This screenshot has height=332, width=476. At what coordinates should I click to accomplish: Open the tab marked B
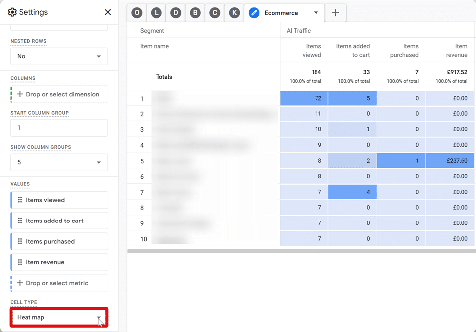(195, 13)
